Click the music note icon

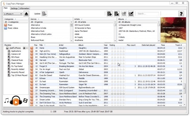6,101
